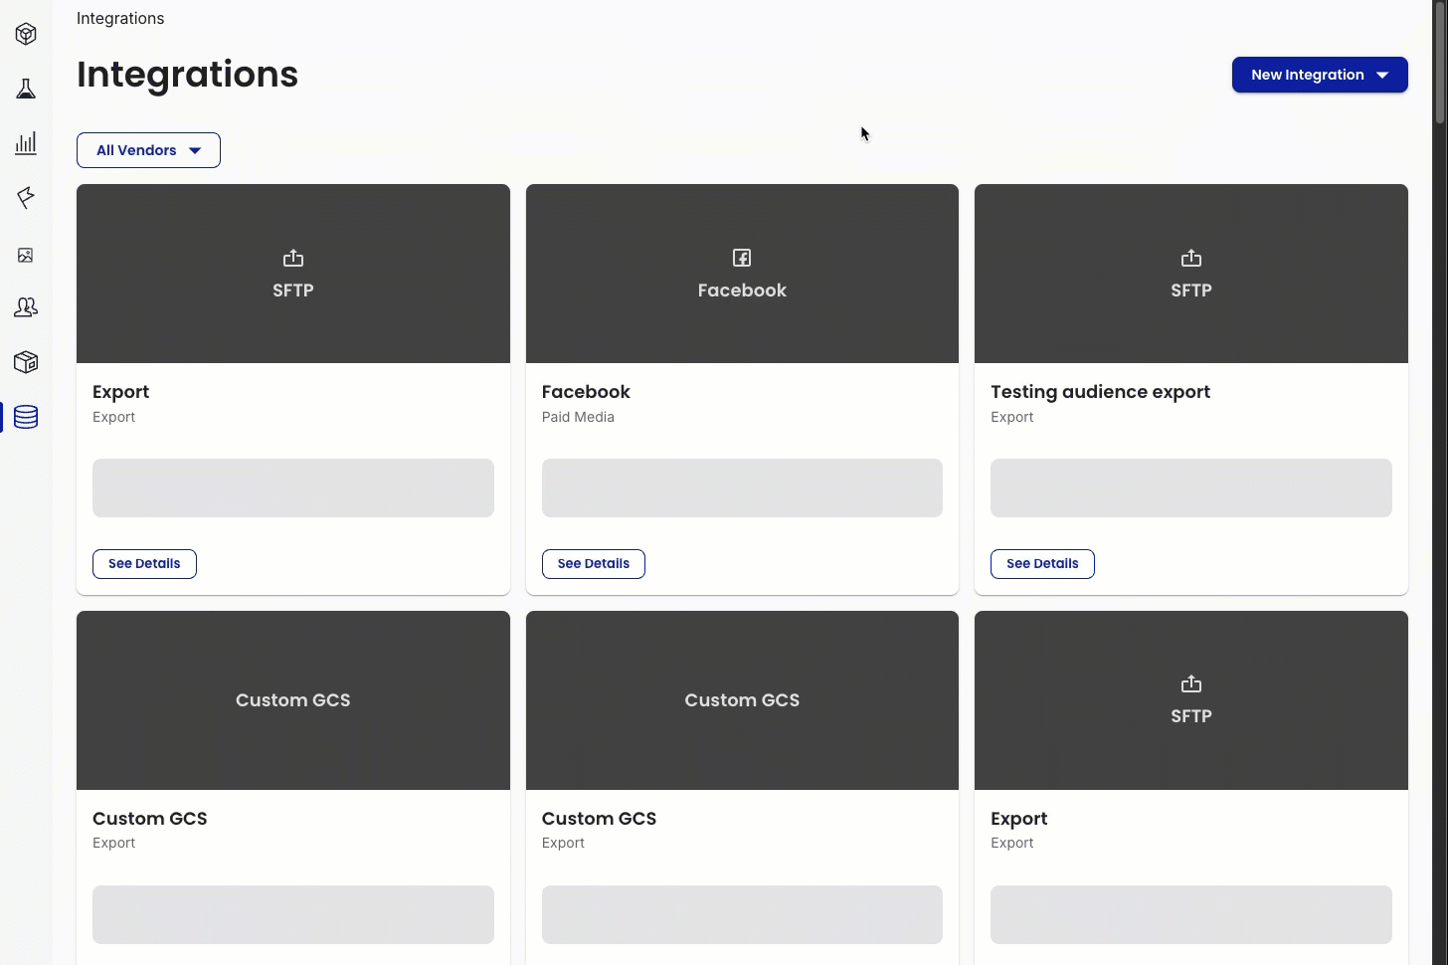Open the bar chart analytics sidebar icon

tap(26, 143)
